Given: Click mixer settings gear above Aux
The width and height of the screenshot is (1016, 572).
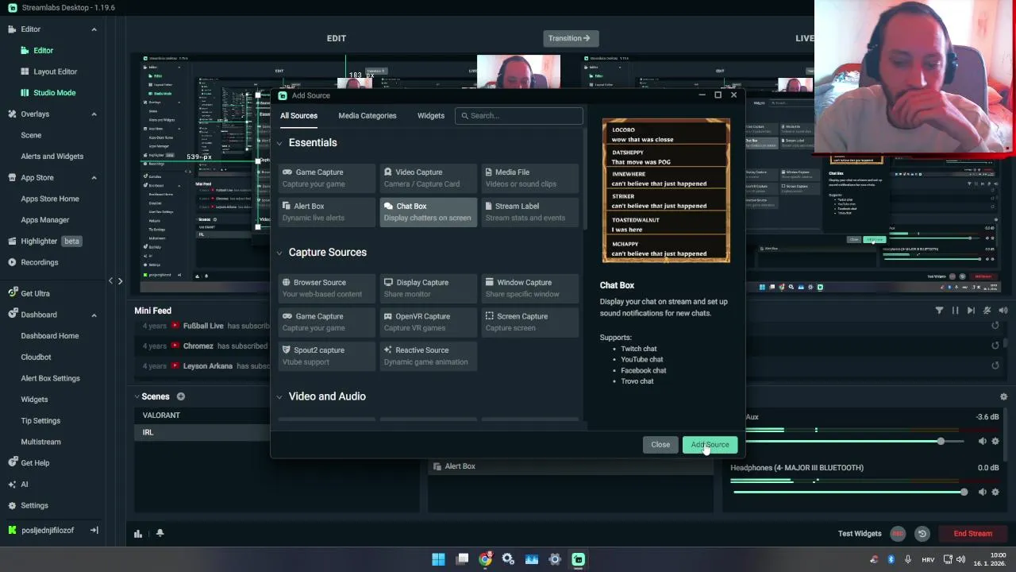Looking at the screenshot, I should pyautogui.click(x=1003, y=396).
